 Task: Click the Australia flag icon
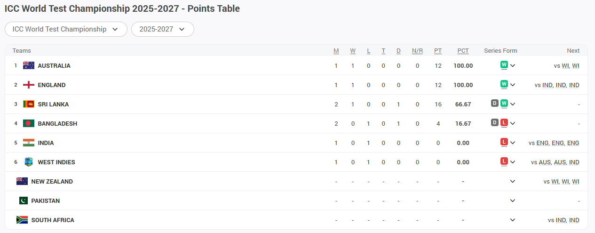[29, 65]
